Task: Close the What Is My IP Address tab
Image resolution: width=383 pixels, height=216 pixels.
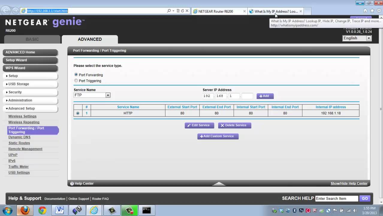Action: [301, 11]
